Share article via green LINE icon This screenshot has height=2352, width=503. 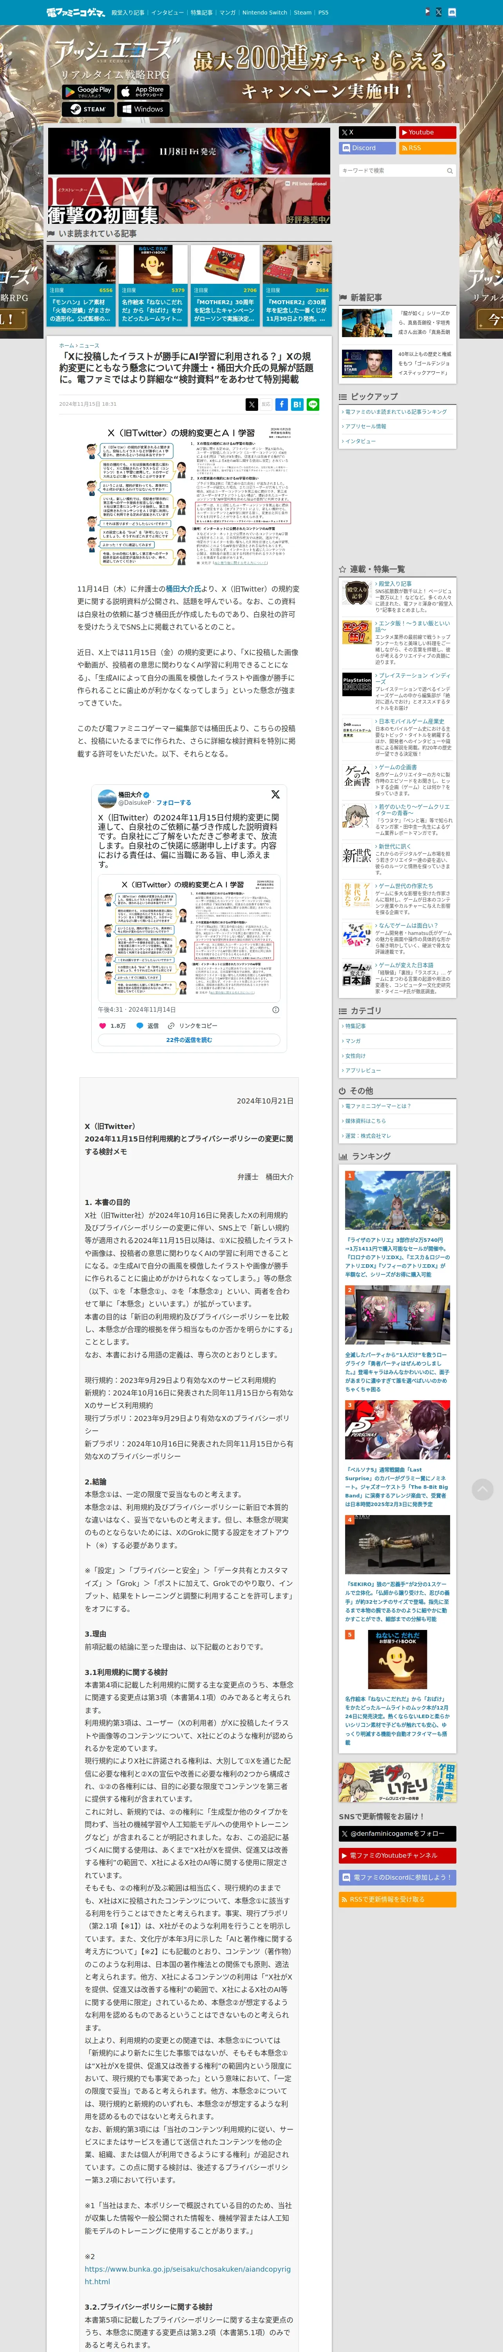click(313, 404)
